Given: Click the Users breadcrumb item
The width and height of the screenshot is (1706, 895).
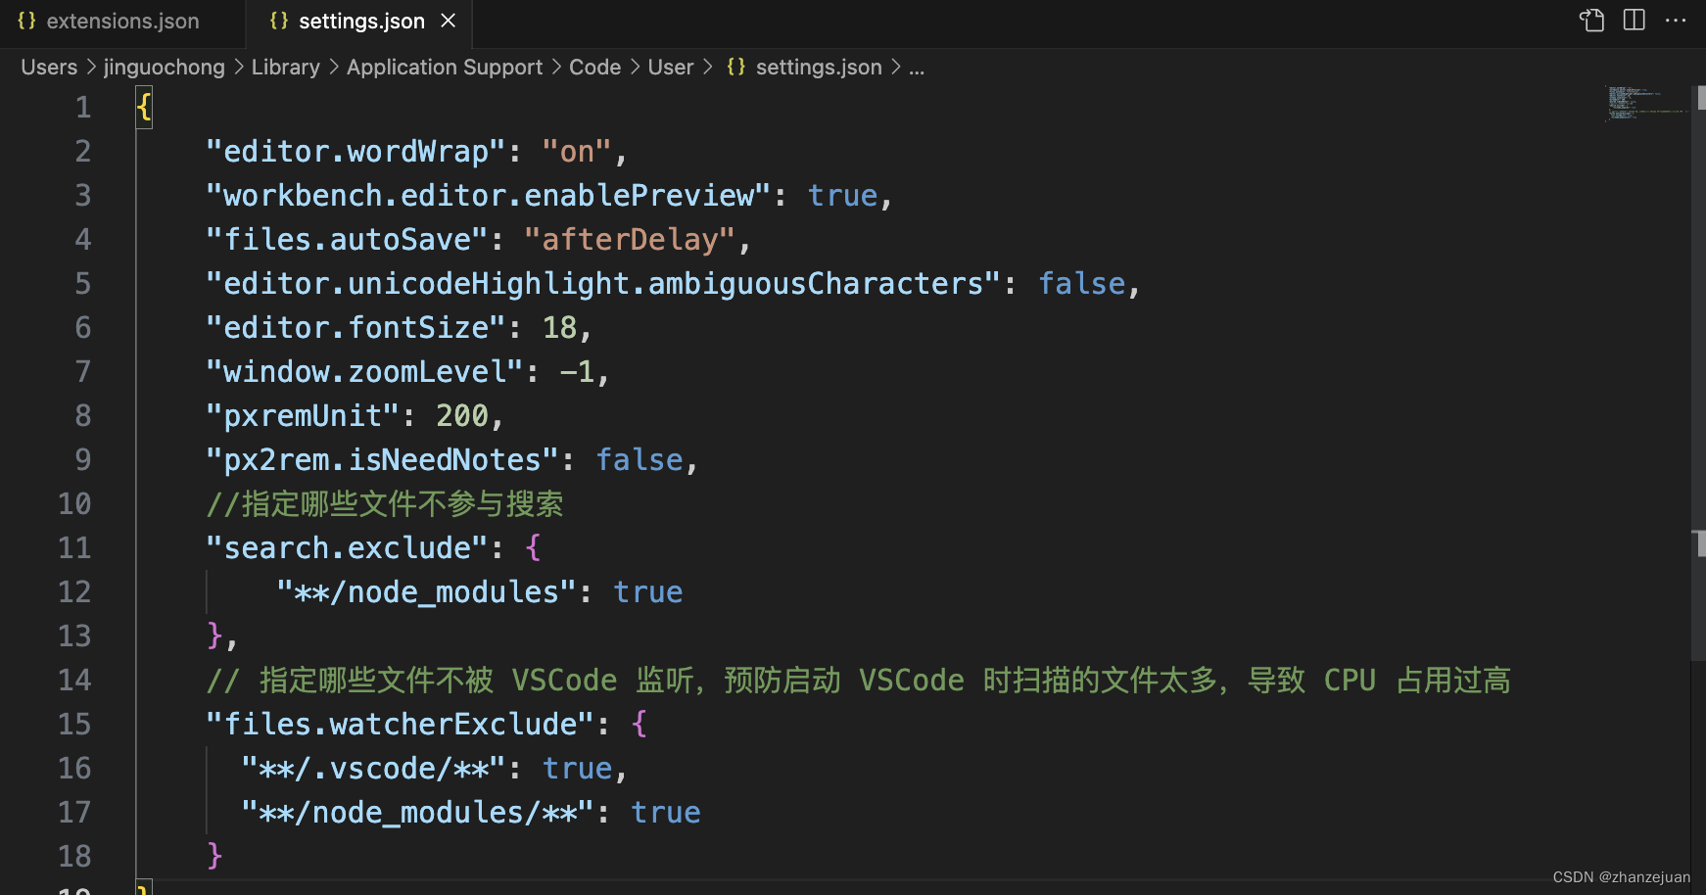Looking at the screenshot, I should tap(48, 67).
